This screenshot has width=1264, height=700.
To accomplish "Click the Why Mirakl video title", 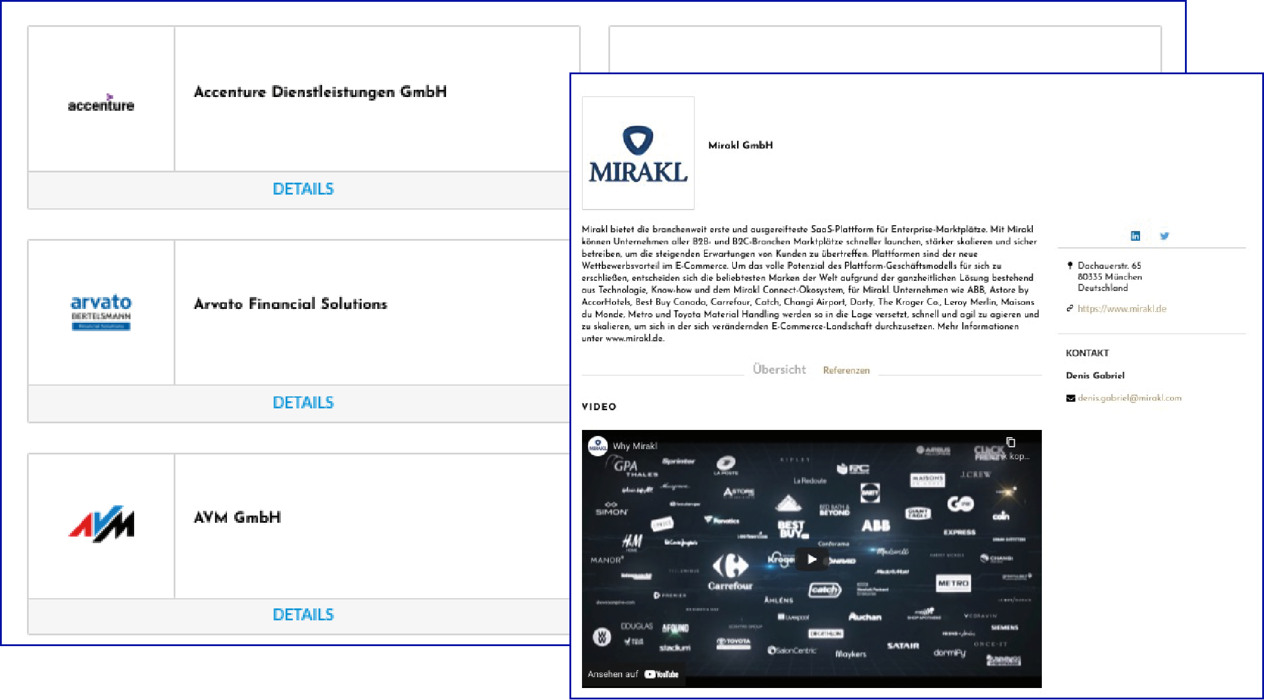I will 635,446.
